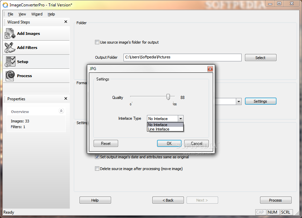Uncheck Set output image's date and attributes
Image resolution: width=302 pixels, height=218 pixels.
97,157
